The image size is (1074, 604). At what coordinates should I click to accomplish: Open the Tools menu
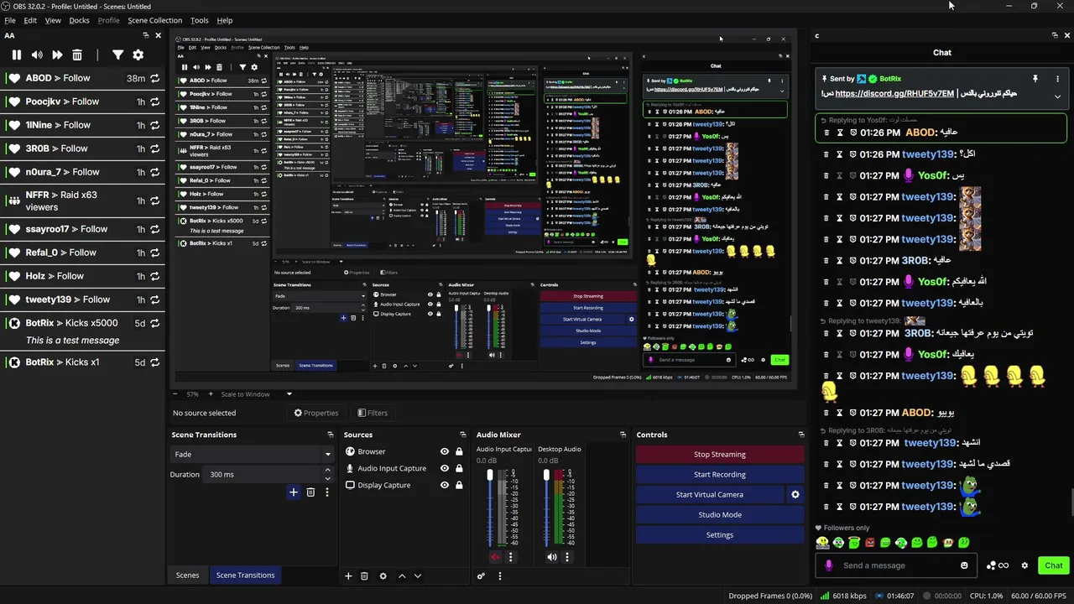[200, 20]
